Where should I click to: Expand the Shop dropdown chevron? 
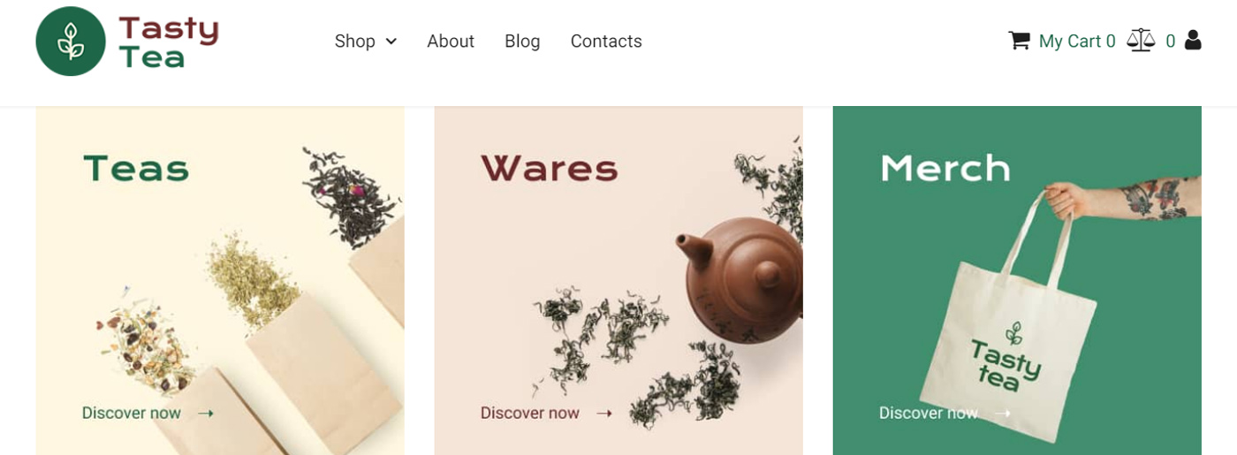pos(391,42)
